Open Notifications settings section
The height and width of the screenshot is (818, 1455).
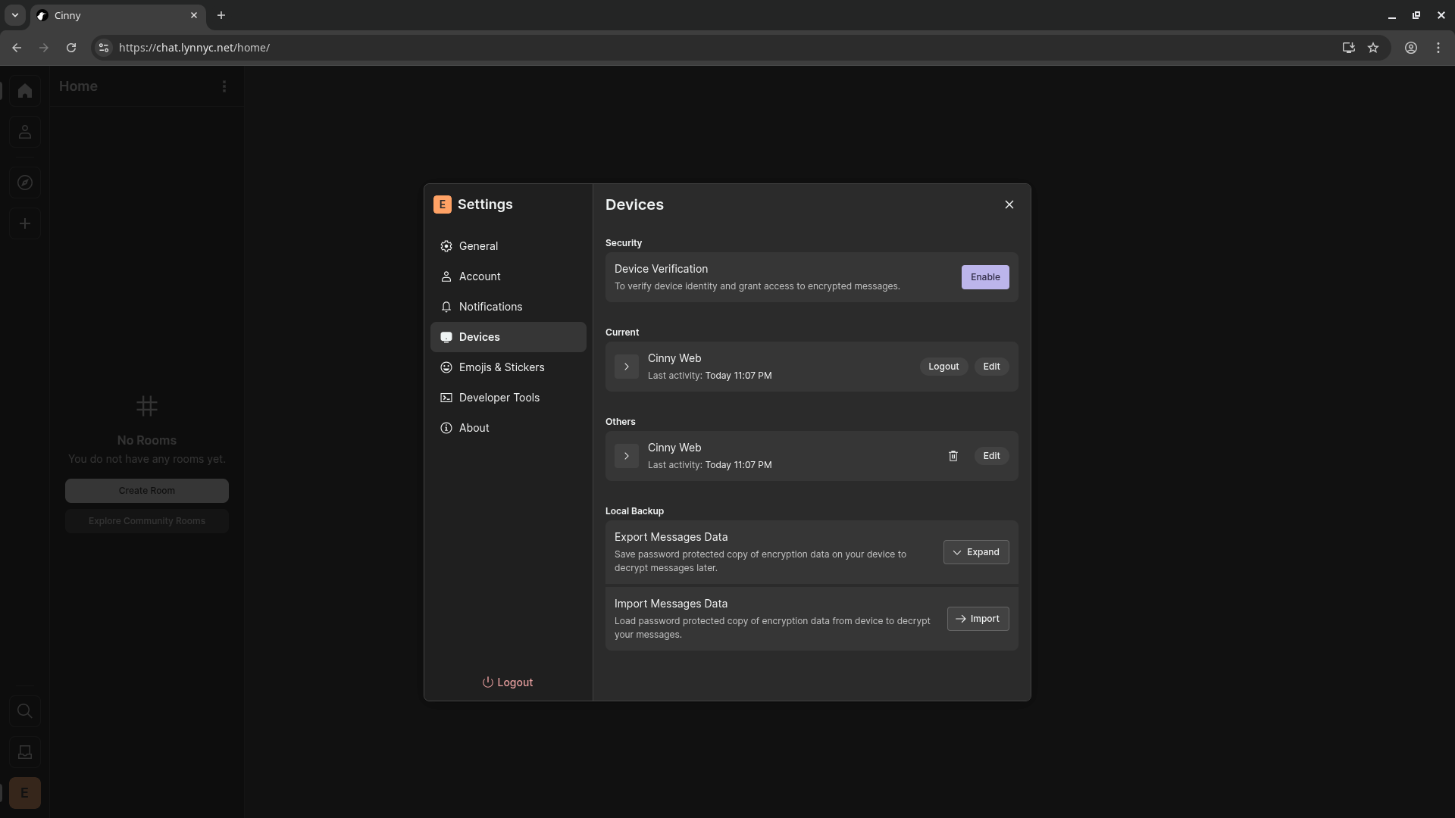(x=508, y=307)
